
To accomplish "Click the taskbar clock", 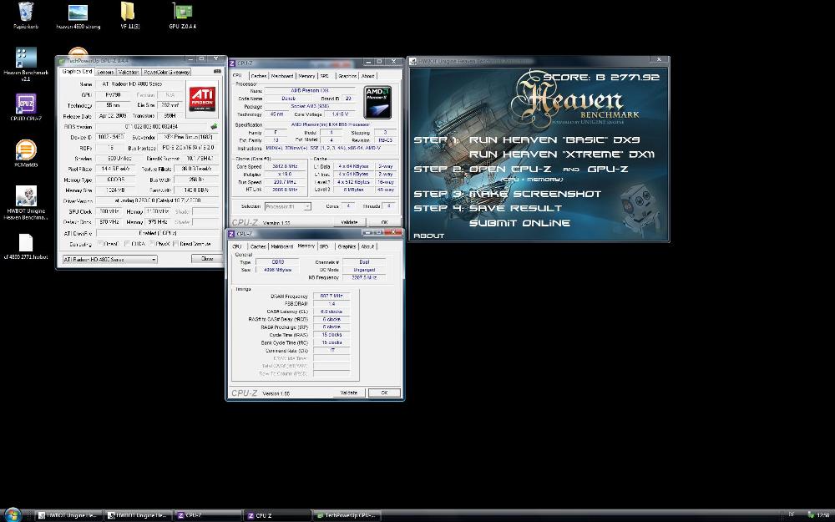I will 822,514.
